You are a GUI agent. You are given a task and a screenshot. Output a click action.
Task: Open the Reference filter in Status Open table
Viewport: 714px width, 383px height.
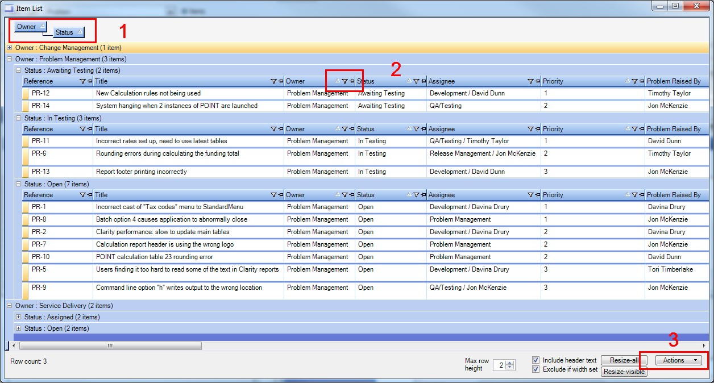[x=82, y=195]
